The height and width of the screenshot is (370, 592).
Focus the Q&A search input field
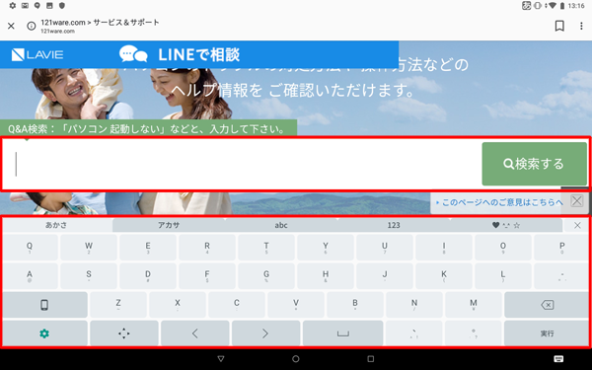(243, 164)
